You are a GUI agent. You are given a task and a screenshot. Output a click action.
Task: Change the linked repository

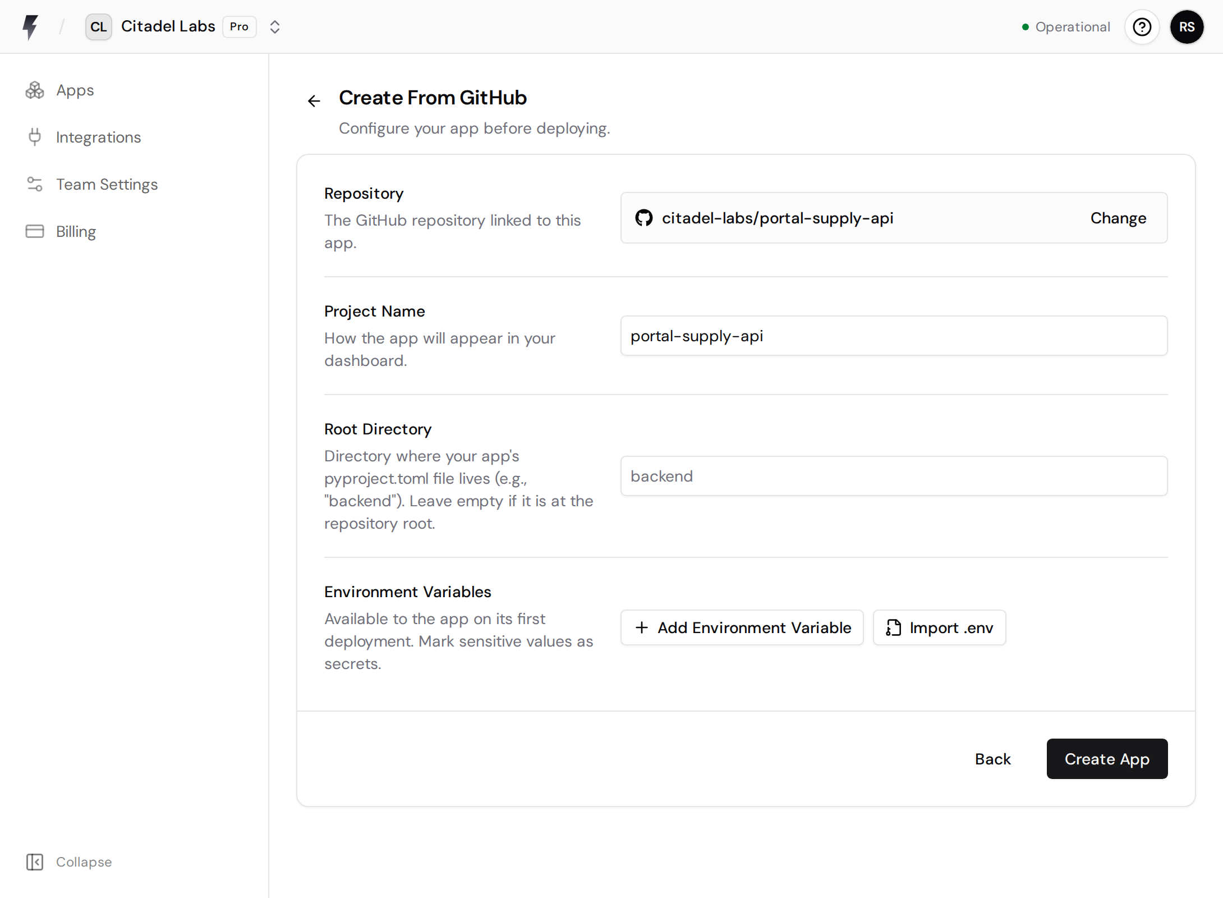pos(1118,218)
